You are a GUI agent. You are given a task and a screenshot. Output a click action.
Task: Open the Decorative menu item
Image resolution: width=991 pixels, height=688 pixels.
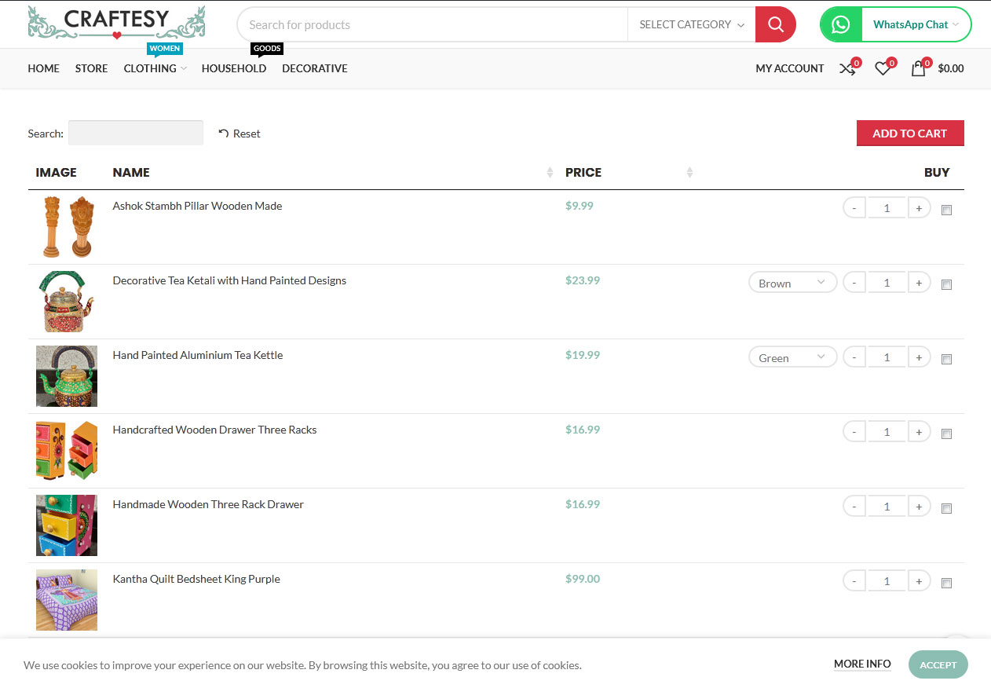(315, 68)
